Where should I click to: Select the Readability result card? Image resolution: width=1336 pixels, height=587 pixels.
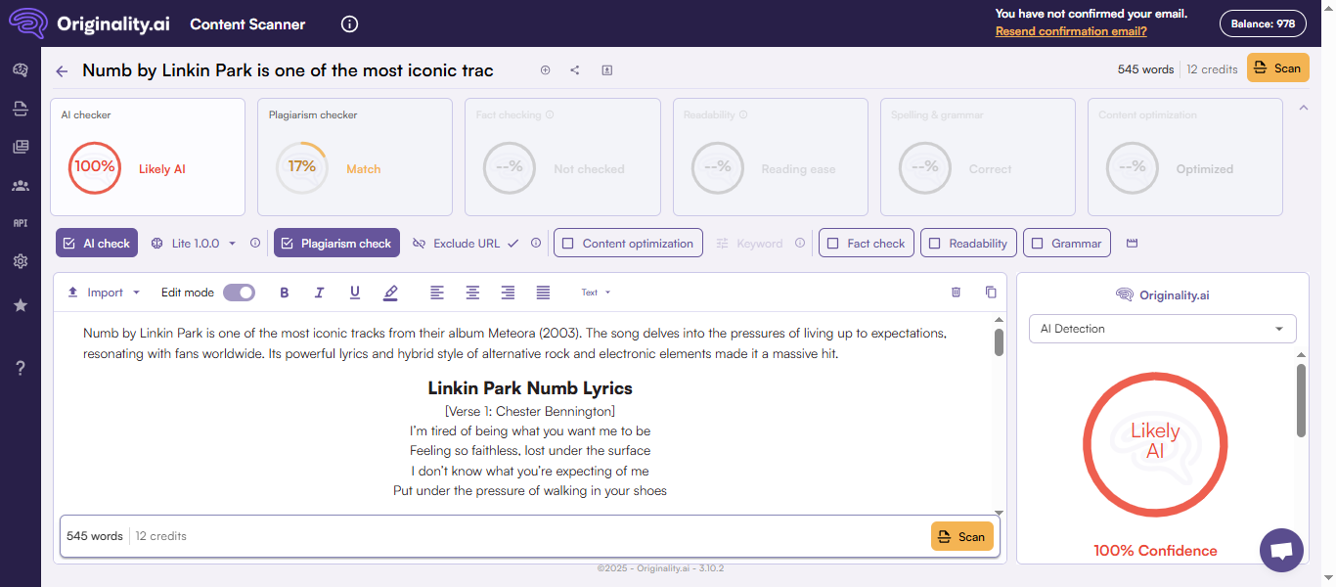tap(771, 157)
